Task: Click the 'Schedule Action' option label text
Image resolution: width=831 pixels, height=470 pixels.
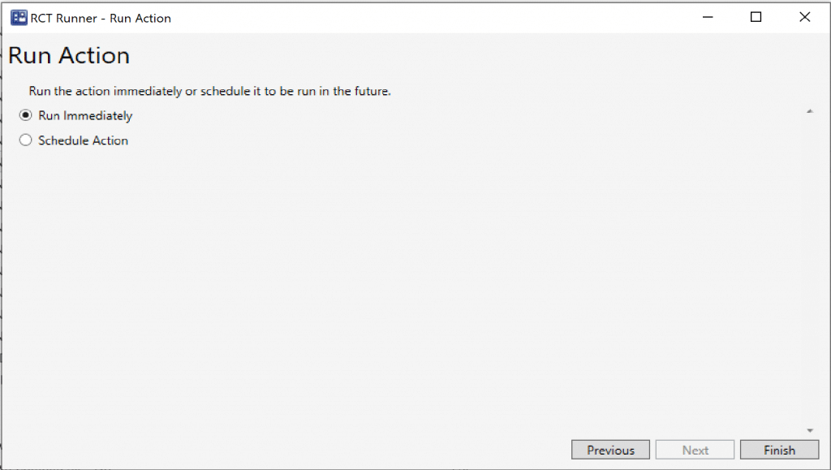Action: (83, 140)
